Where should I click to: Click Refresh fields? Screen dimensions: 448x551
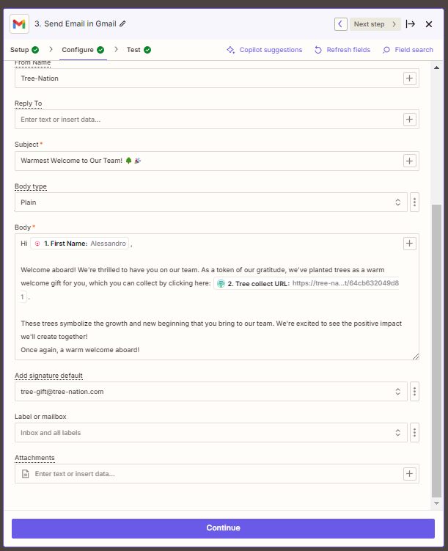tap(342, 50)
